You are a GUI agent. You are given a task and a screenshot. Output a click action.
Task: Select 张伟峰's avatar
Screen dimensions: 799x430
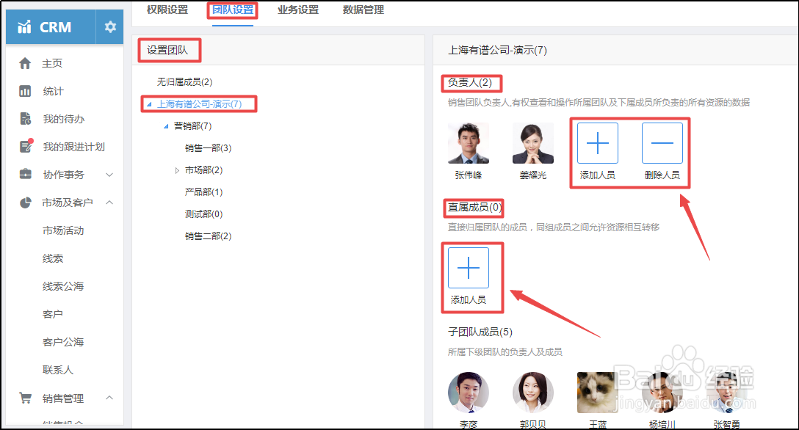(469, 143)
